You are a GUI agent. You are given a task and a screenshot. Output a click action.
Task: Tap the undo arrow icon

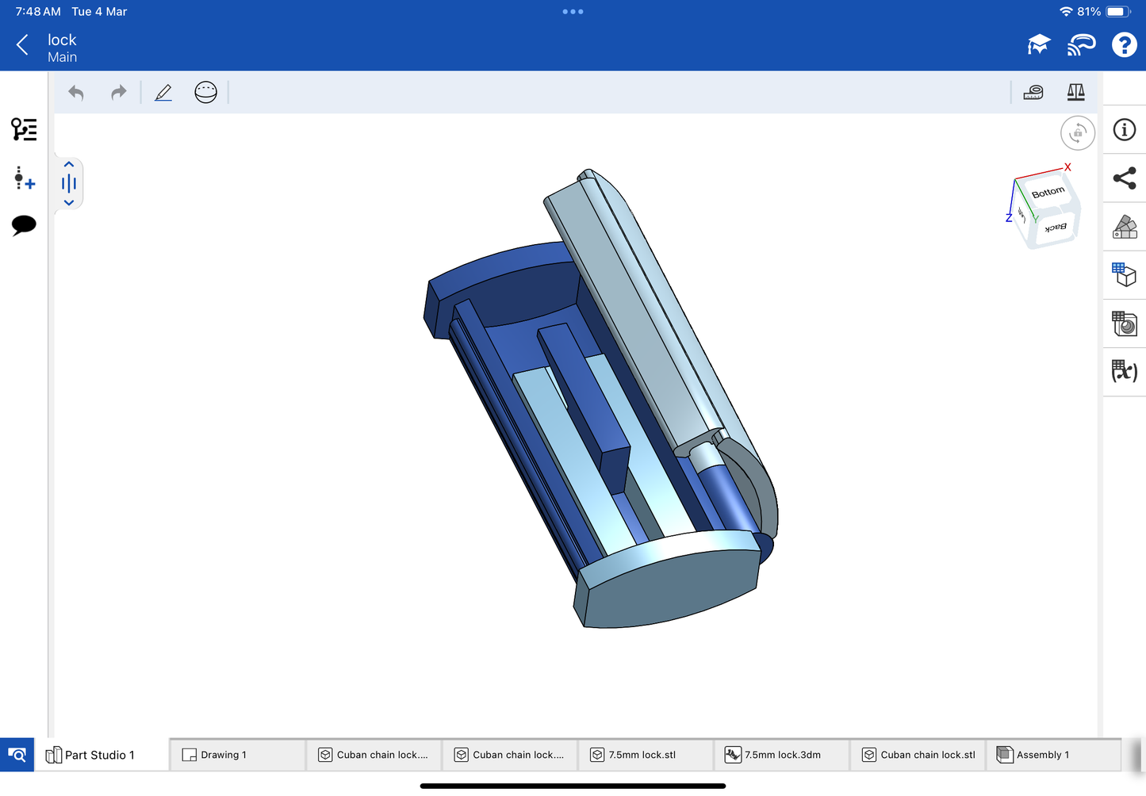[76, 93]
